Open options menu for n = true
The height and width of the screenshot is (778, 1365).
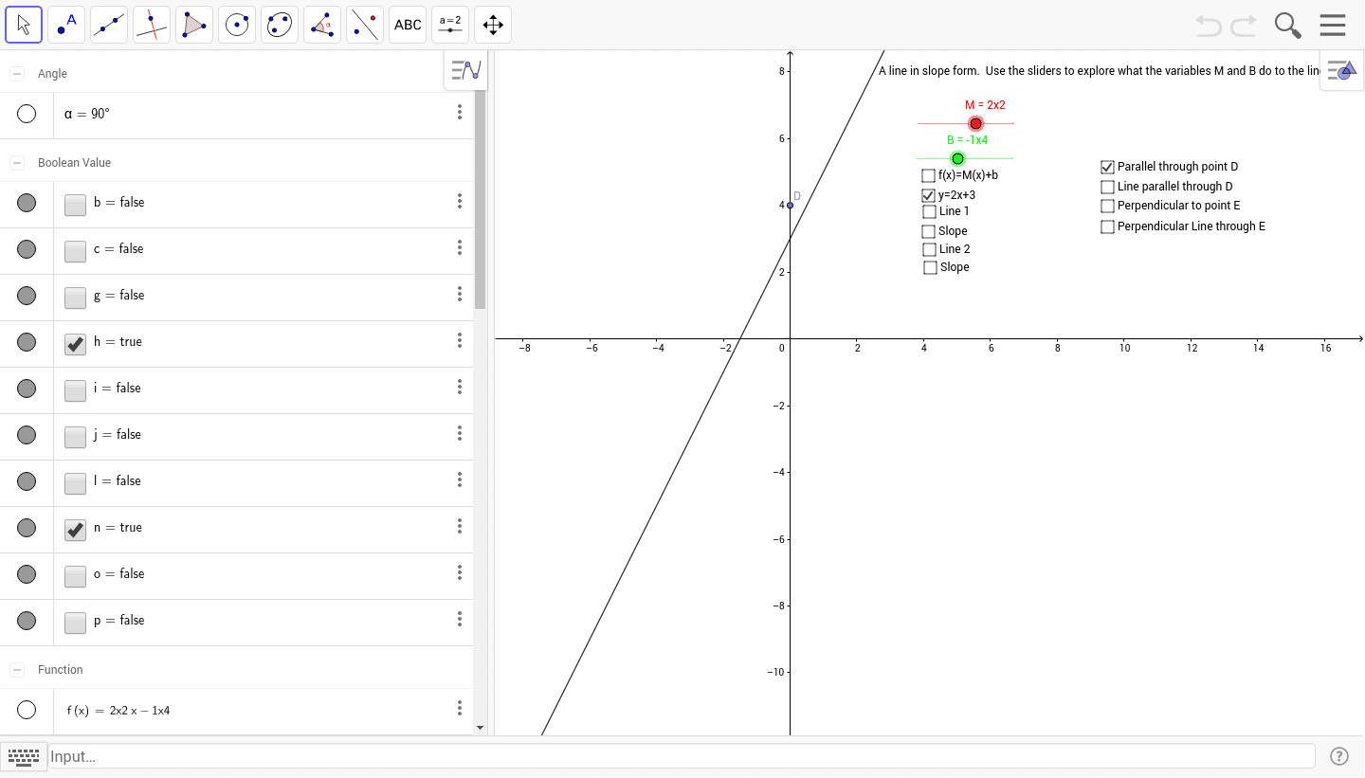pyautogui.click(x=460, y=526)
